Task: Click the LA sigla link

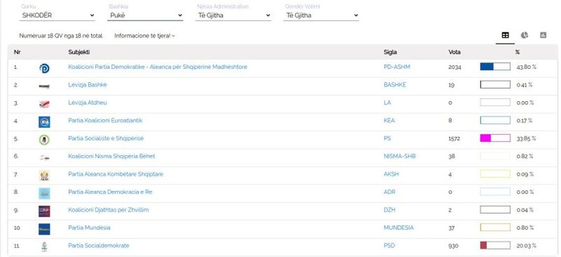Action: [x=387, y=103]
